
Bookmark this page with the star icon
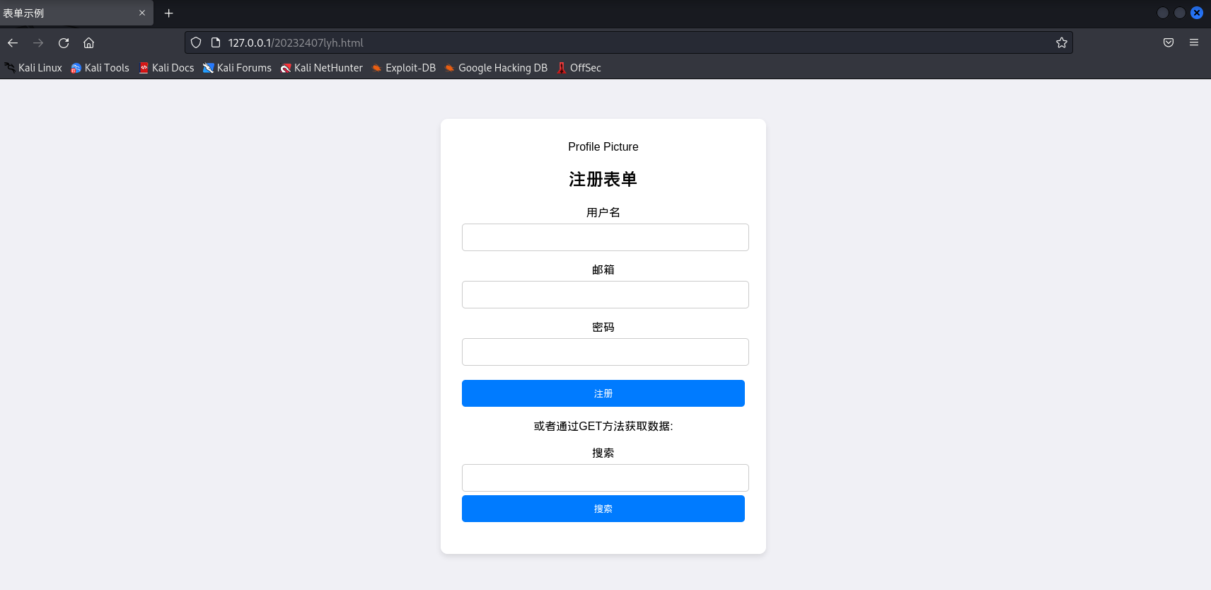click(1061, 43)
